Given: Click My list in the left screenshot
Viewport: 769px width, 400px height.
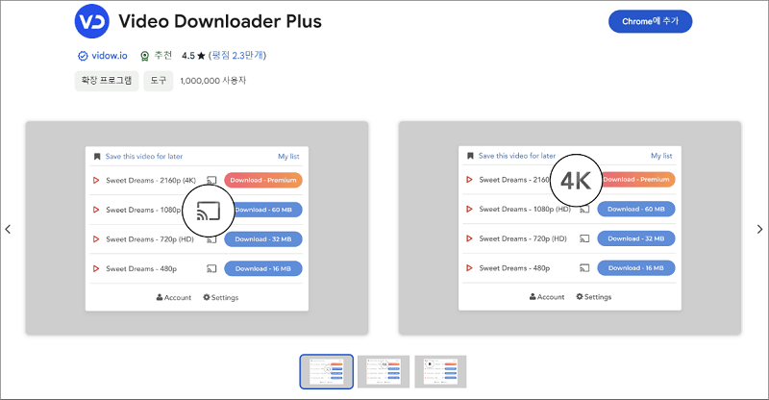Looking at the screenshot, I should 288,157.
